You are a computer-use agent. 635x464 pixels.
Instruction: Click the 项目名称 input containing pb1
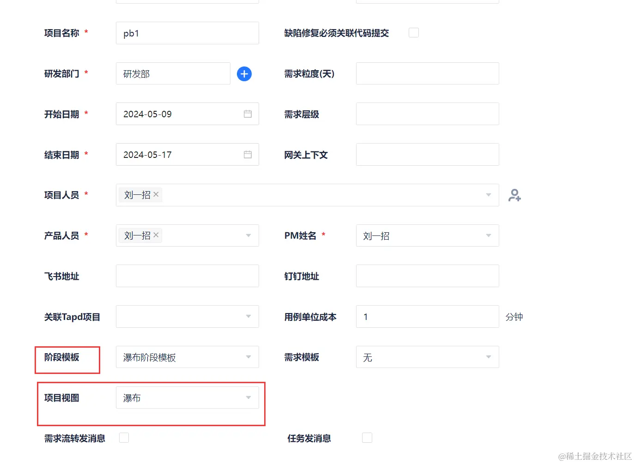point(187,33)
